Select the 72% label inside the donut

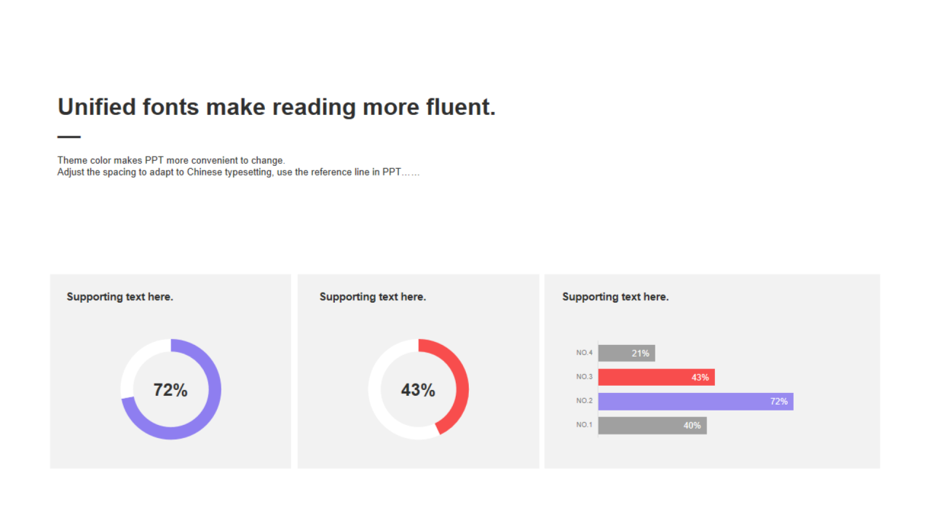pyautogui.click(x=170, y=390)
